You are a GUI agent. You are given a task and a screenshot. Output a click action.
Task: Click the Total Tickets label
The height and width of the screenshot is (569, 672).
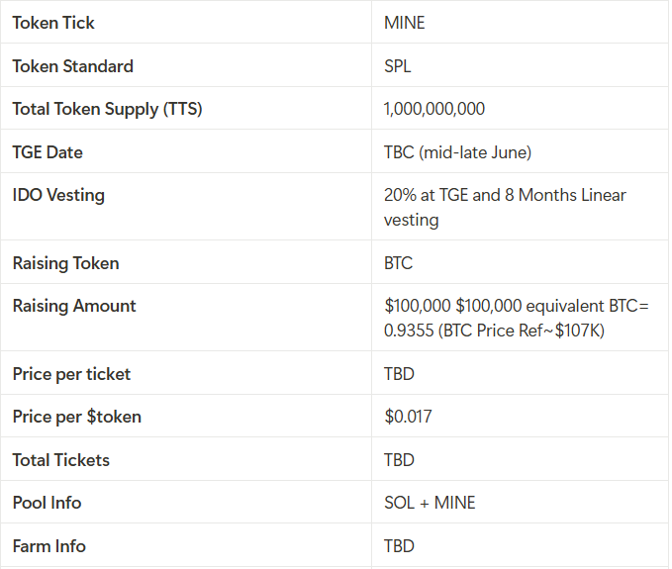[60, 460]
